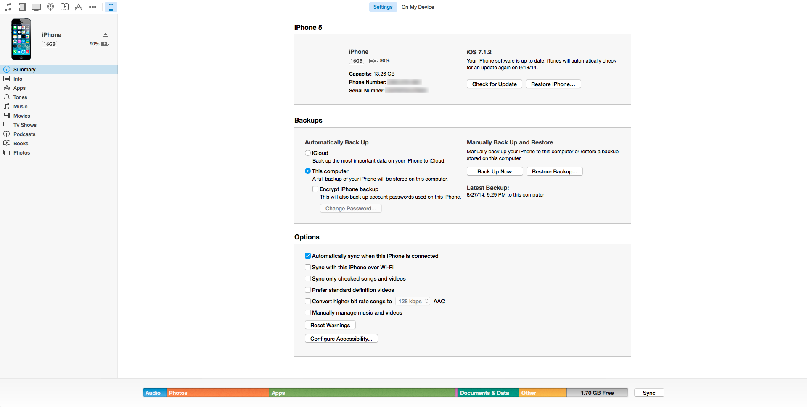Enable Sync only checked songs and videos
Viewport: 807px width, 407px height.
point(308,278)
